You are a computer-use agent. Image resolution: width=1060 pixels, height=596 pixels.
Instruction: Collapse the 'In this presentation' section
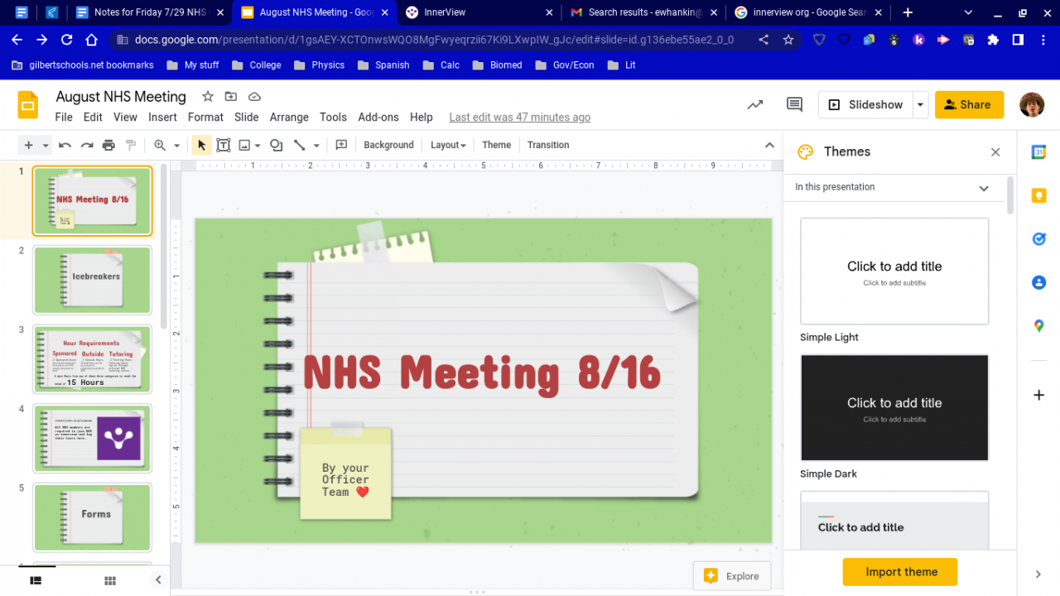[x=983, y=188]
